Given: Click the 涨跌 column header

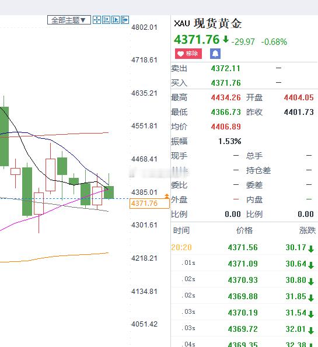Looking at the screenshot, I should (x=307, y=230).
